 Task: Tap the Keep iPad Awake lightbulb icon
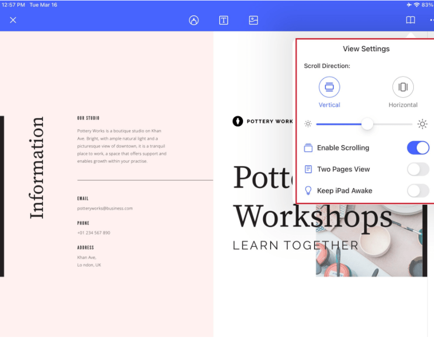pyautogui.click(x=308, y=190)
